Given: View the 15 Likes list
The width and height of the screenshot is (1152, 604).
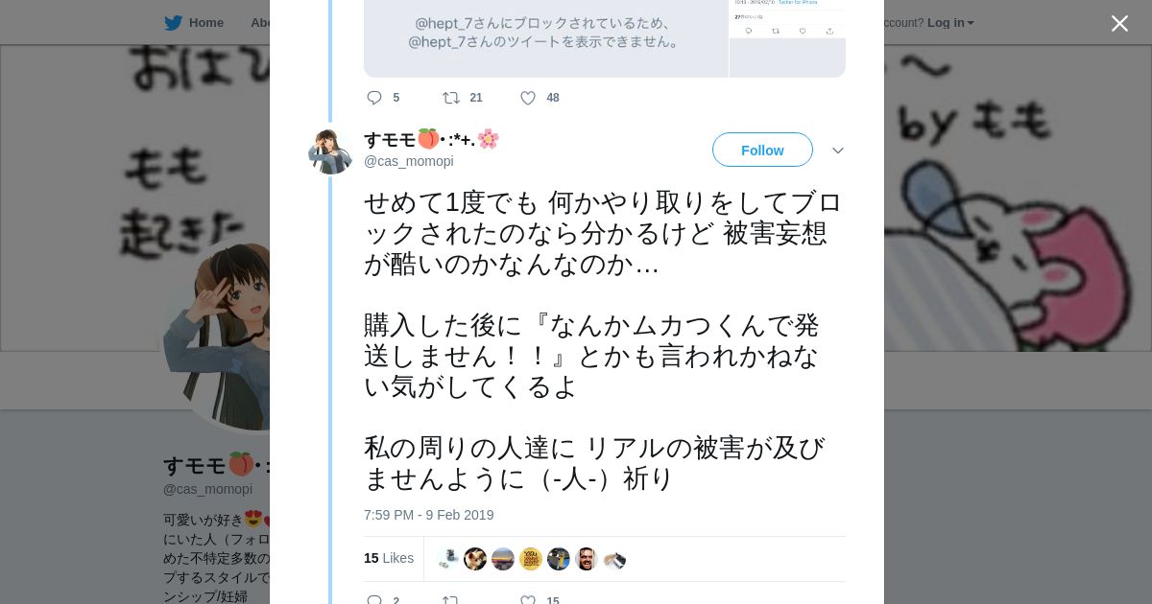Looking at the screenshot, I should pyautogui.click(x=388, y=558).
